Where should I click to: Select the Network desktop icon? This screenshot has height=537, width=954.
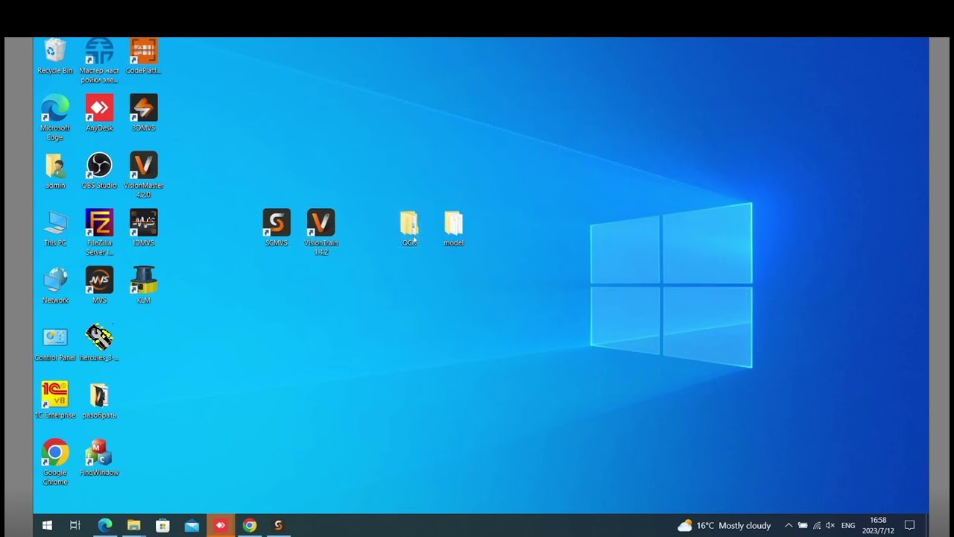click(x=55, y=285)
